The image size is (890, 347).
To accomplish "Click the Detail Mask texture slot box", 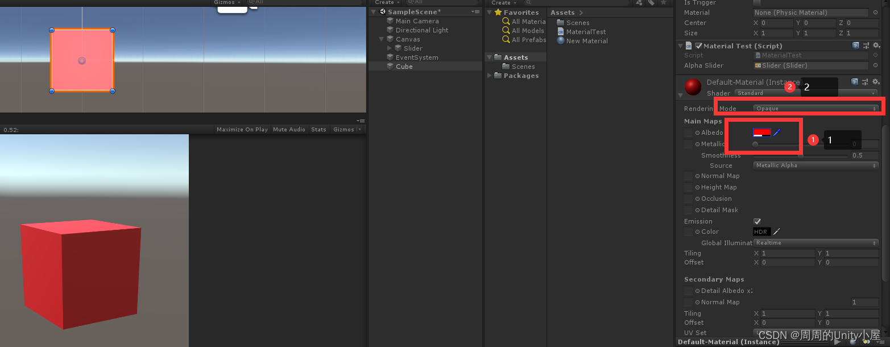I will [688, 210].
